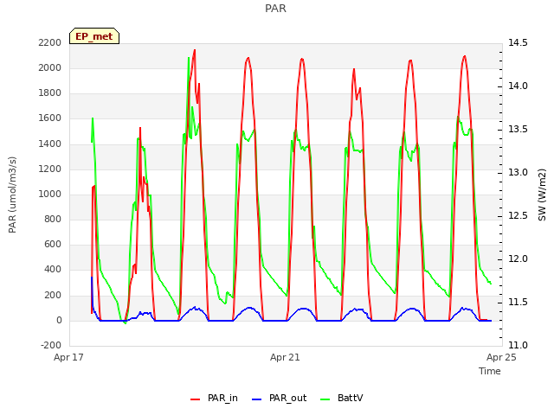Click the 'PAR (umol/m3/s)' axis label

click(x=12, y=195)
